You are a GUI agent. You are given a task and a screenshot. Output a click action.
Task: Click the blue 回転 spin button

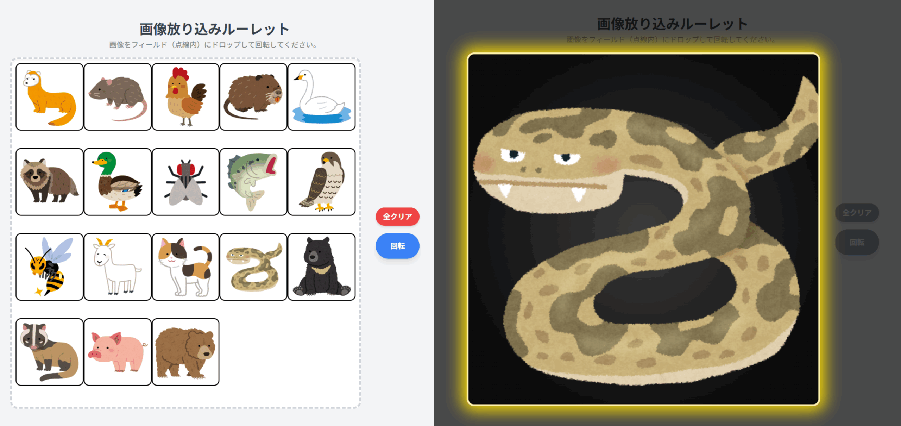click(x=397, y=246)
